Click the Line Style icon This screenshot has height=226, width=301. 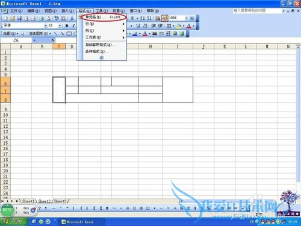coord(155,34)
